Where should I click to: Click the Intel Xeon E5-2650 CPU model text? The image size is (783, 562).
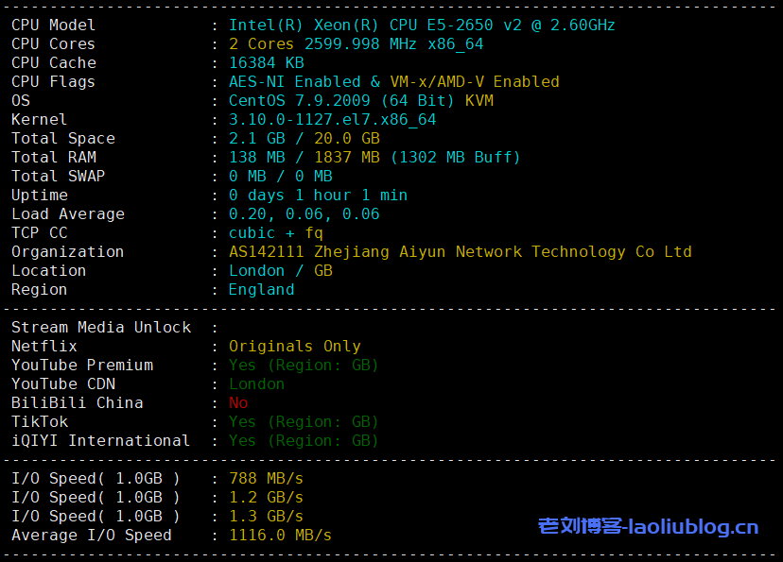(x=422, y=25)
